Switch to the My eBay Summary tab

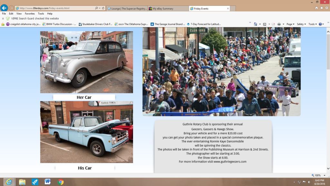(x=168, y=8)
